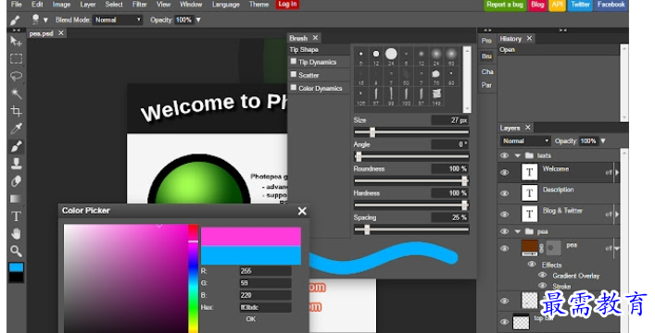Viewport: 655px width, 333px height.
Task: Open the Blend Mode Normal dropdown
Action: pos(118,19)
